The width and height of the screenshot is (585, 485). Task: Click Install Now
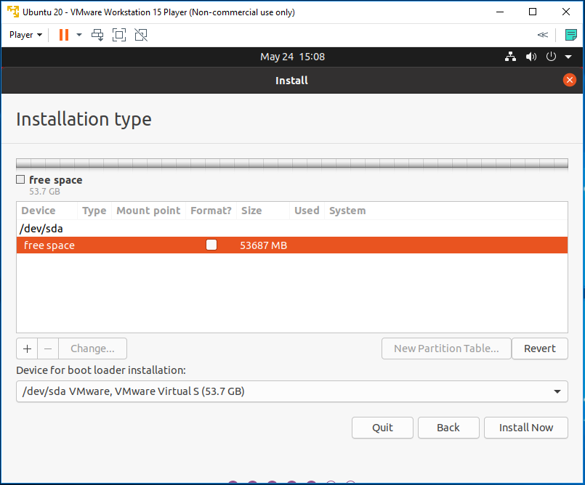pos(526,428)
